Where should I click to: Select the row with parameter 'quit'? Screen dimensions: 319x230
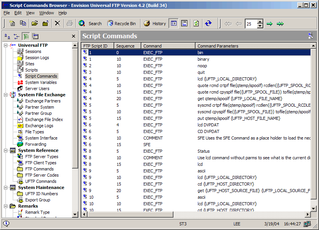[x=196, y=72]
